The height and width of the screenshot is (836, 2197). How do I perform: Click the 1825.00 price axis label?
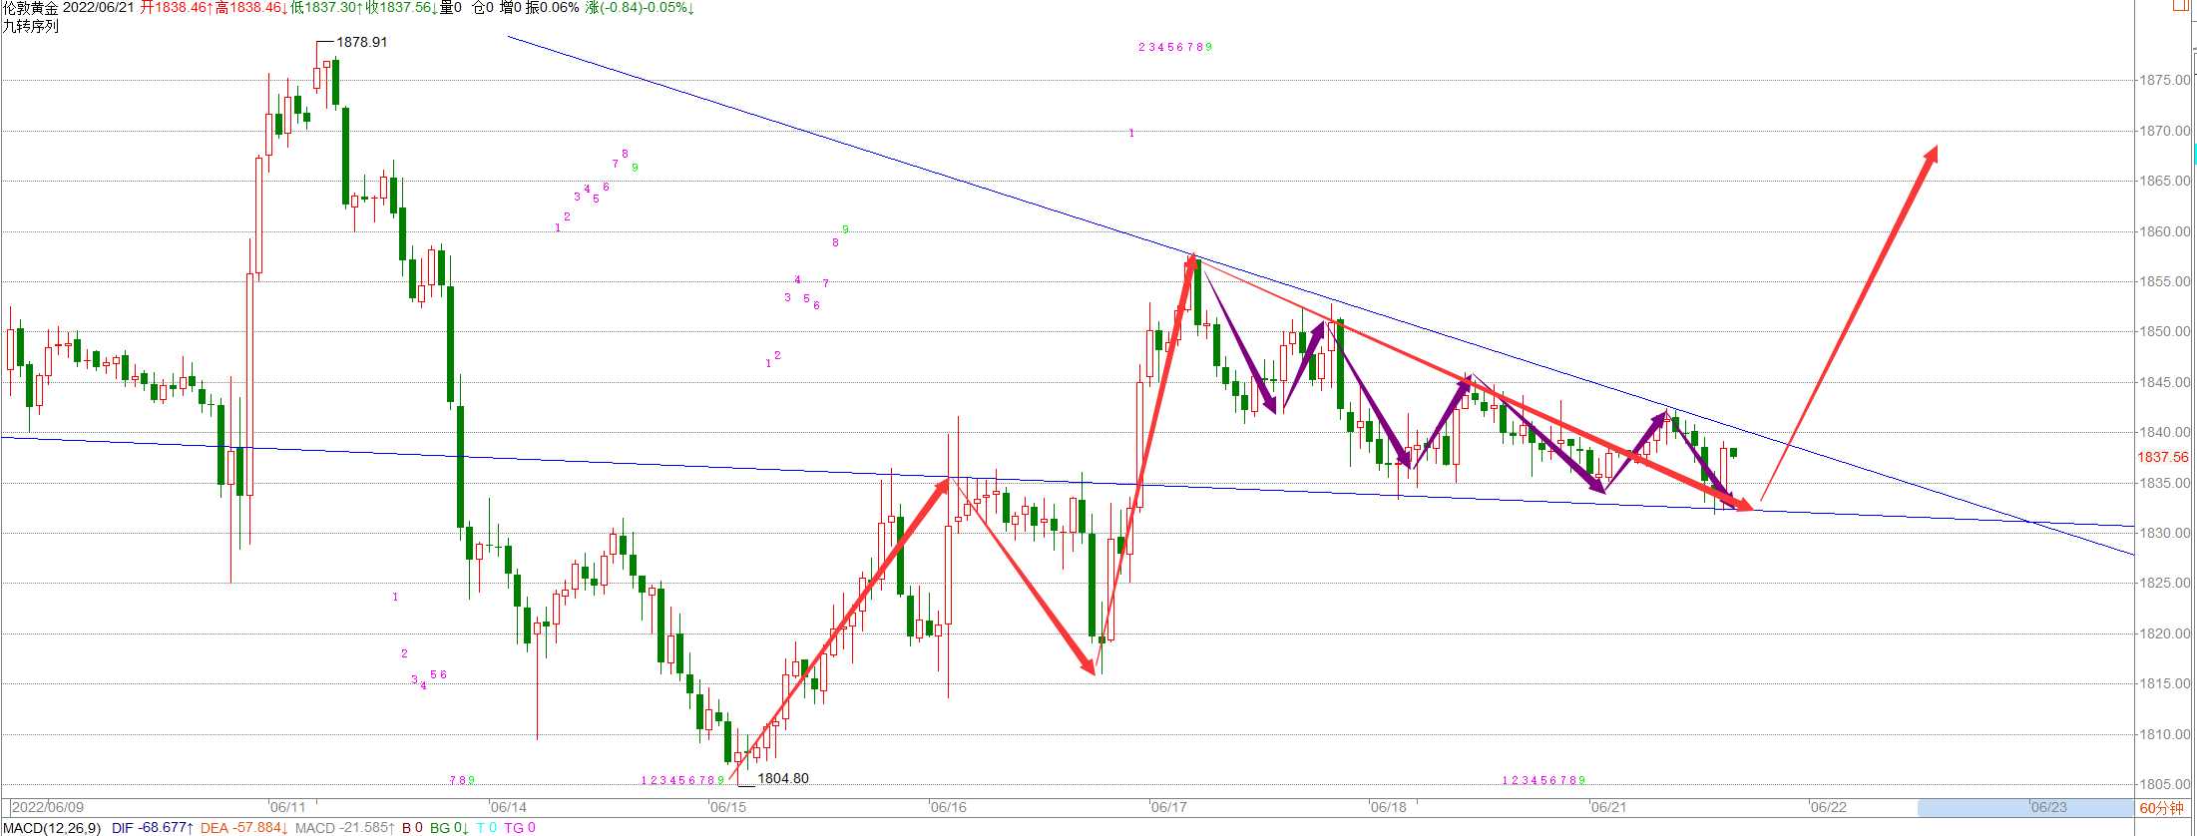(x=2165, y=583)
